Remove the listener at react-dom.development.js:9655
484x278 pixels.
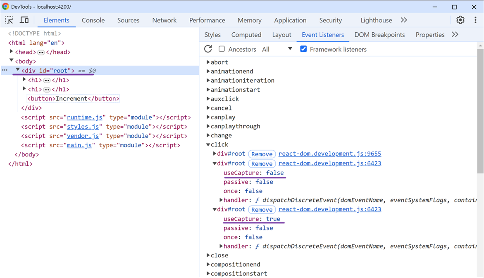(262, 154)
